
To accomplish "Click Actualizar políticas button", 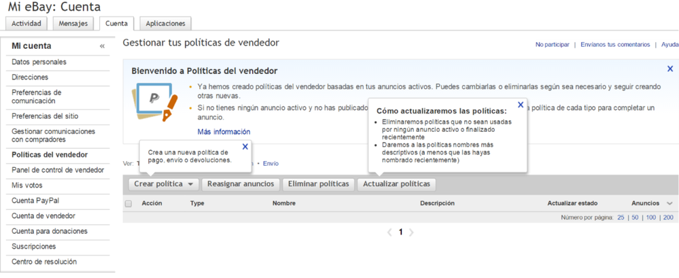I will (x=397, y=184).
